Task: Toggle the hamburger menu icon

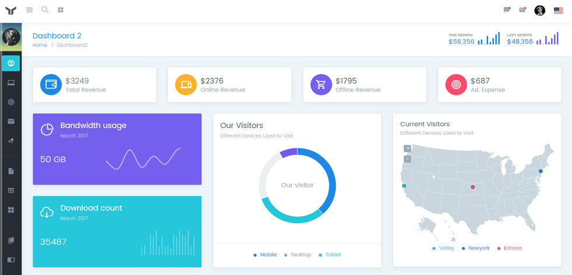Action: pyautogui.click(x=30, y=10)
